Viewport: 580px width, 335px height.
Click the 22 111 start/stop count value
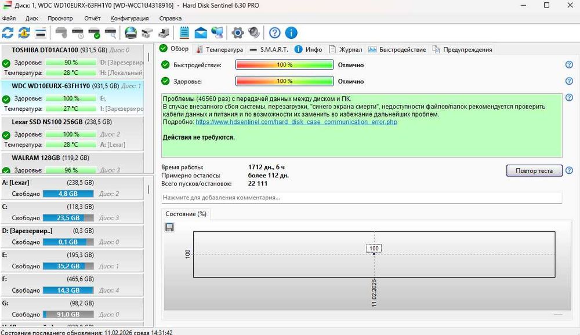click(x=258, y=184)
